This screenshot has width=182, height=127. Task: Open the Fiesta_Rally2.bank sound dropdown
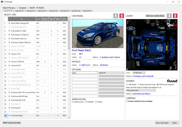pyautogui.click(x=141, y=90)
